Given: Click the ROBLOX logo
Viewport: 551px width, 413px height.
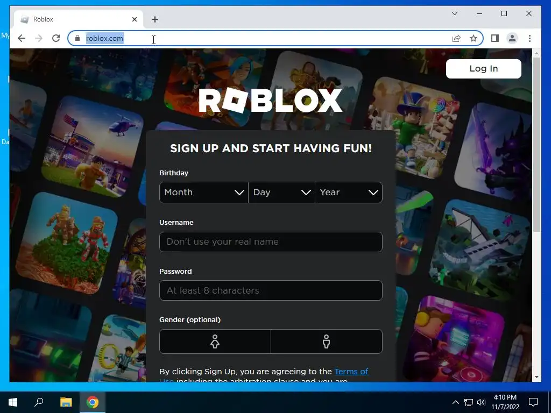Looking at the screenshot, I should click(x=270, y=101).
